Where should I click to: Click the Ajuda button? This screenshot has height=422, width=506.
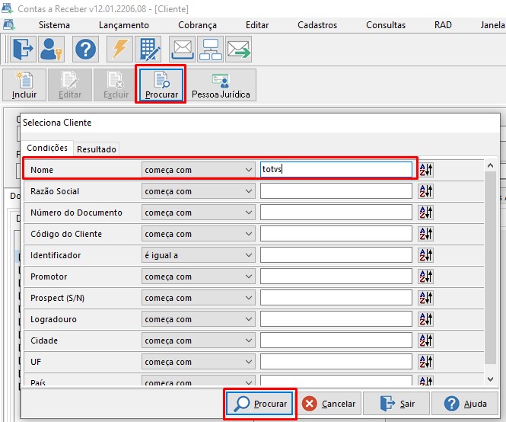point(465,404)
